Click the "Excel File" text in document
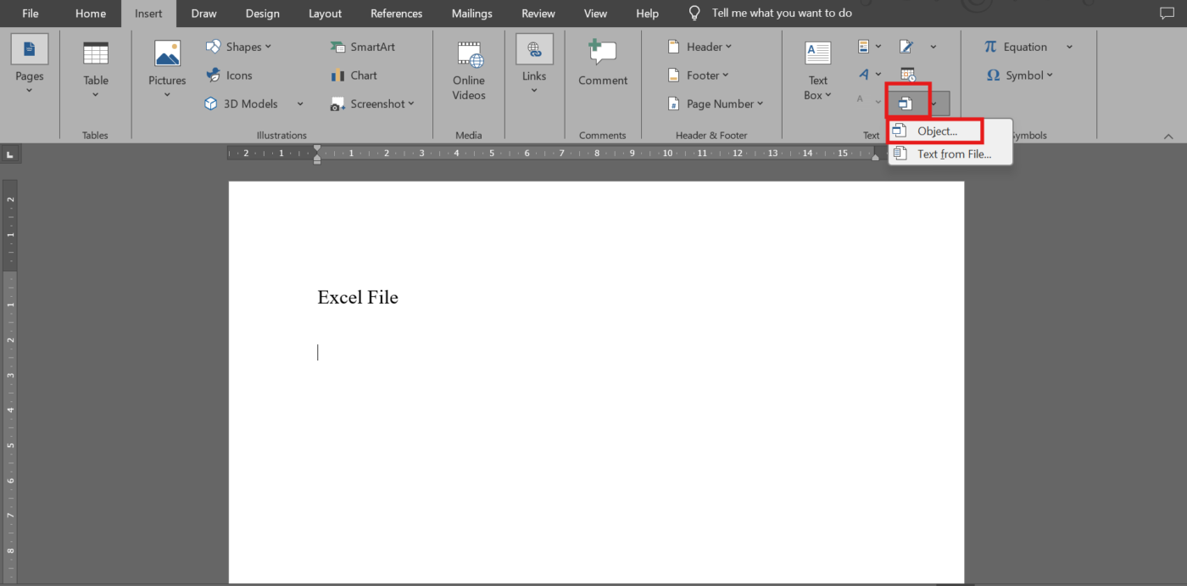The width and height of the screenshot is (1187, 586). click(358, 298)
